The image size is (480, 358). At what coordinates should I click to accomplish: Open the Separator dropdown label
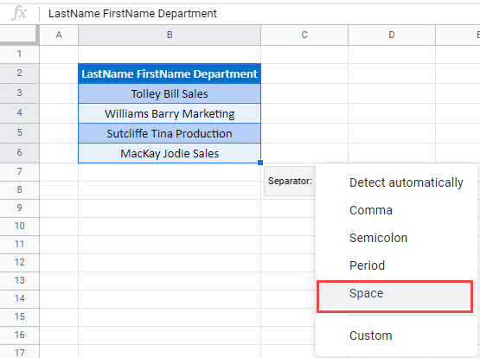coord(290,181)
